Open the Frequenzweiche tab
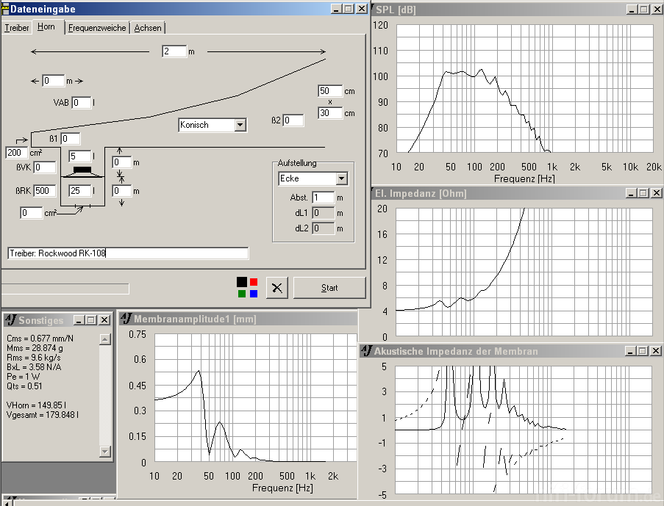 point(97,28)
